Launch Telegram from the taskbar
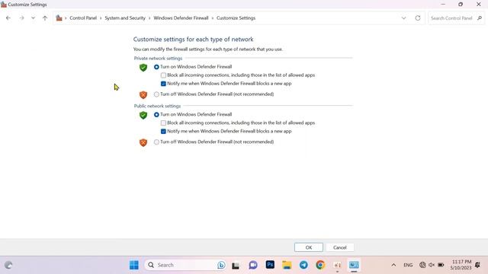The height and width of the screenshot is (274, 488). 303,265
